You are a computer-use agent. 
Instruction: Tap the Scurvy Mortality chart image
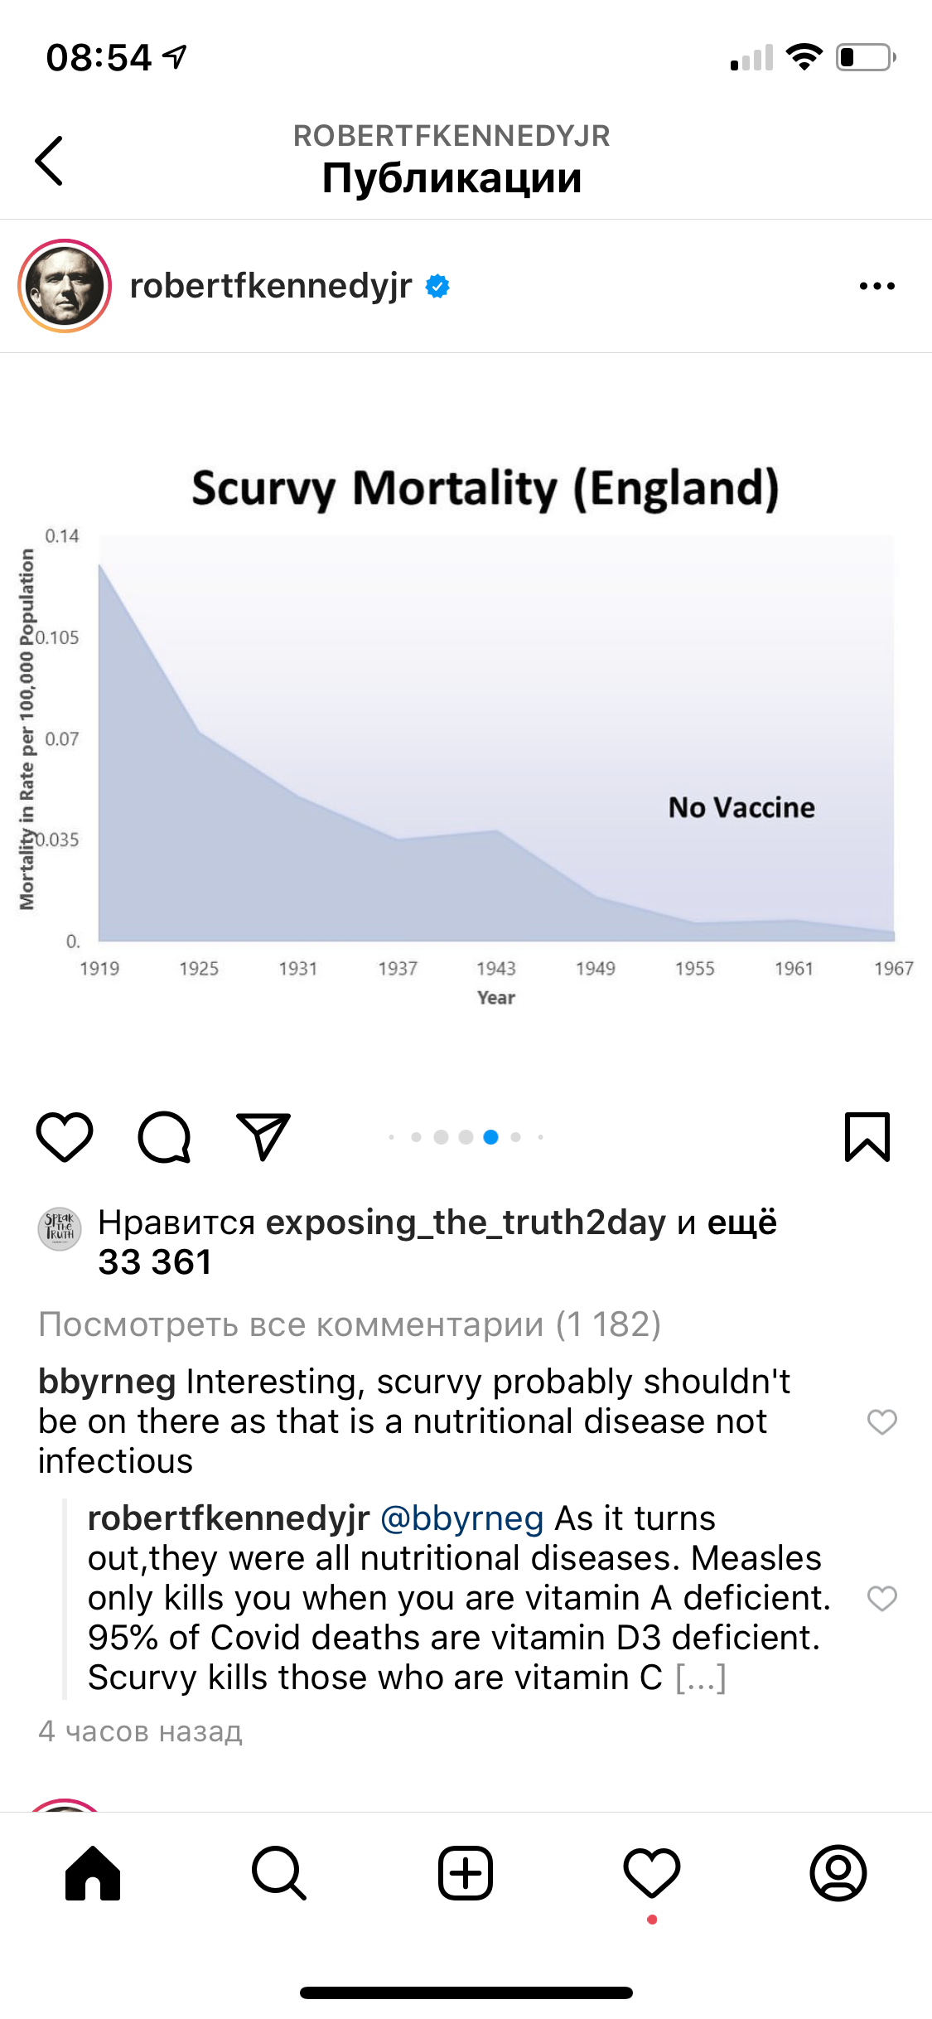point(466,729)
